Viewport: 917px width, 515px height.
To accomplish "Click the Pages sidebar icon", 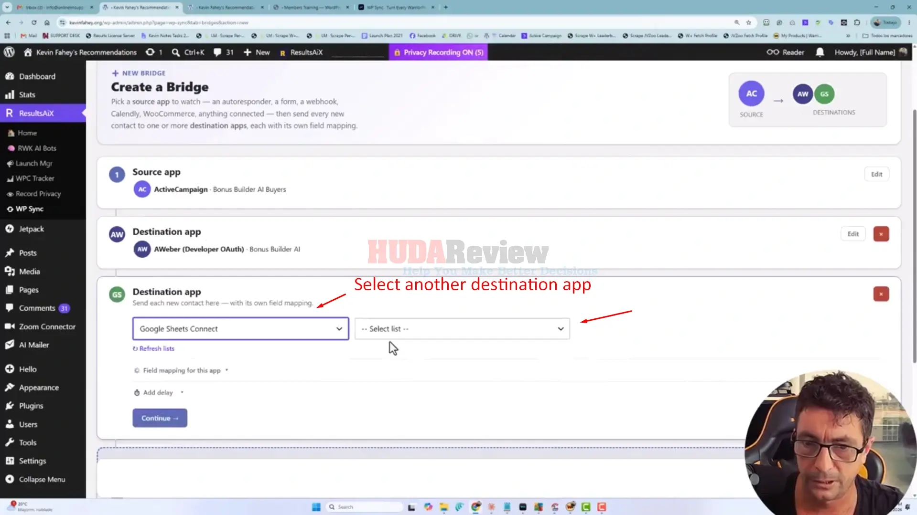I will point(10,290).
